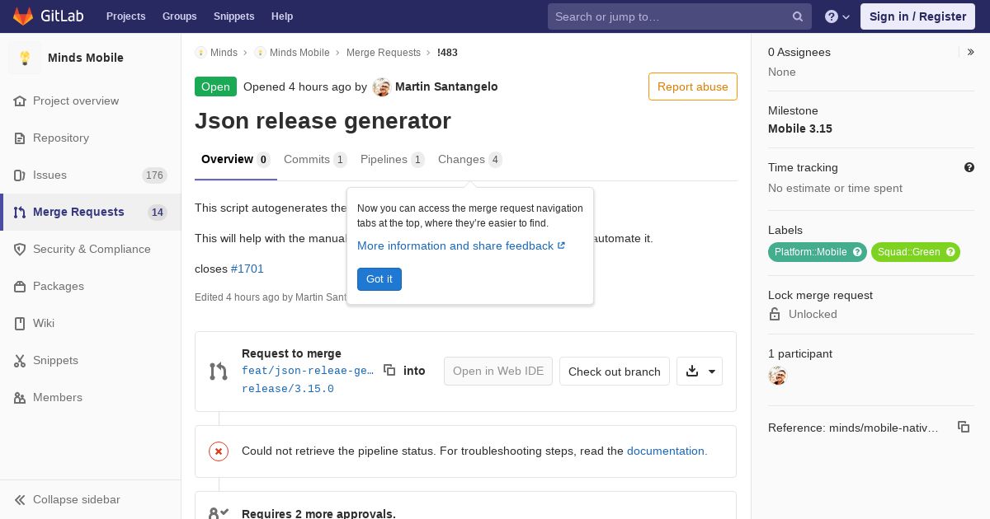Click the GitLab fox logo
The image size is (990, 519).
point(23,16)
